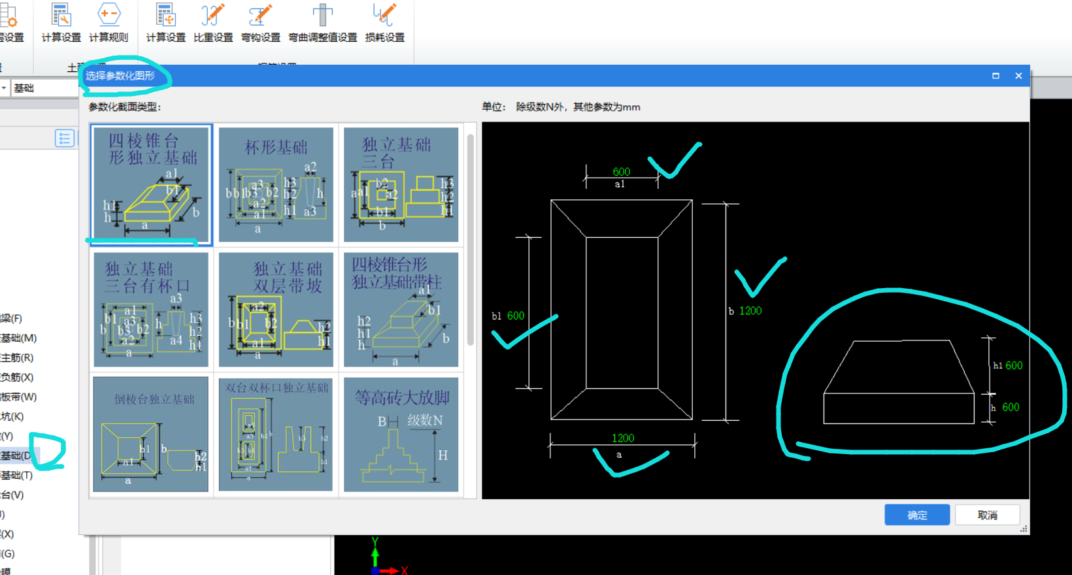Edit b value 1200 in preview
The height and width of the screenshot is (575, 1072).
point(750,310)
